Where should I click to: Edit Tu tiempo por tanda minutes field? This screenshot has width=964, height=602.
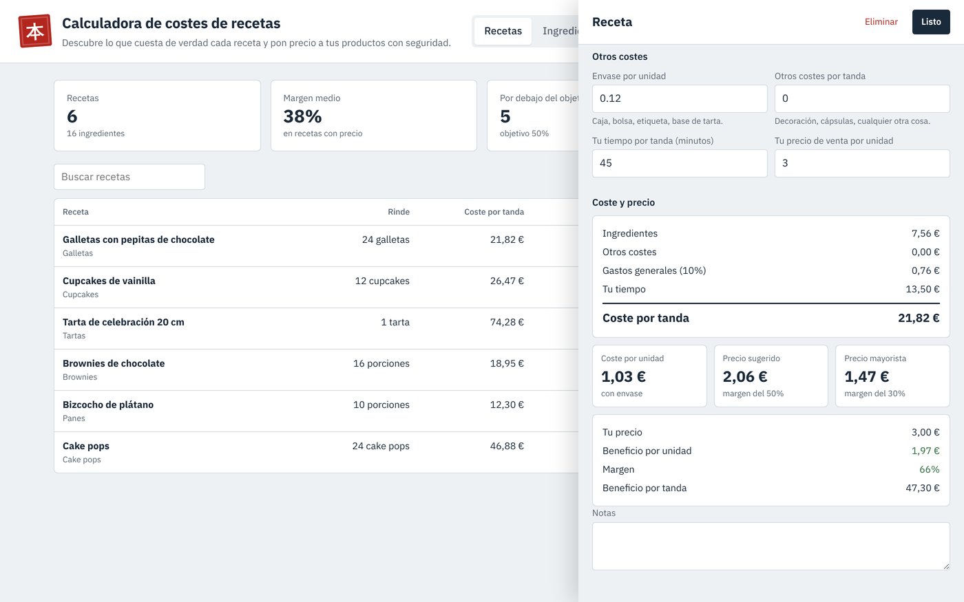coord(680,163)
